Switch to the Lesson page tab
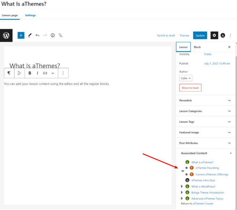 10,15
